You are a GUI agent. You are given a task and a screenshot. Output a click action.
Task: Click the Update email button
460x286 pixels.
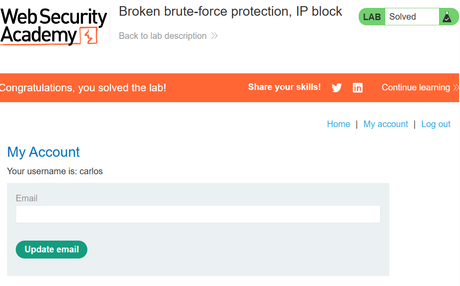[x=52, y=249]
